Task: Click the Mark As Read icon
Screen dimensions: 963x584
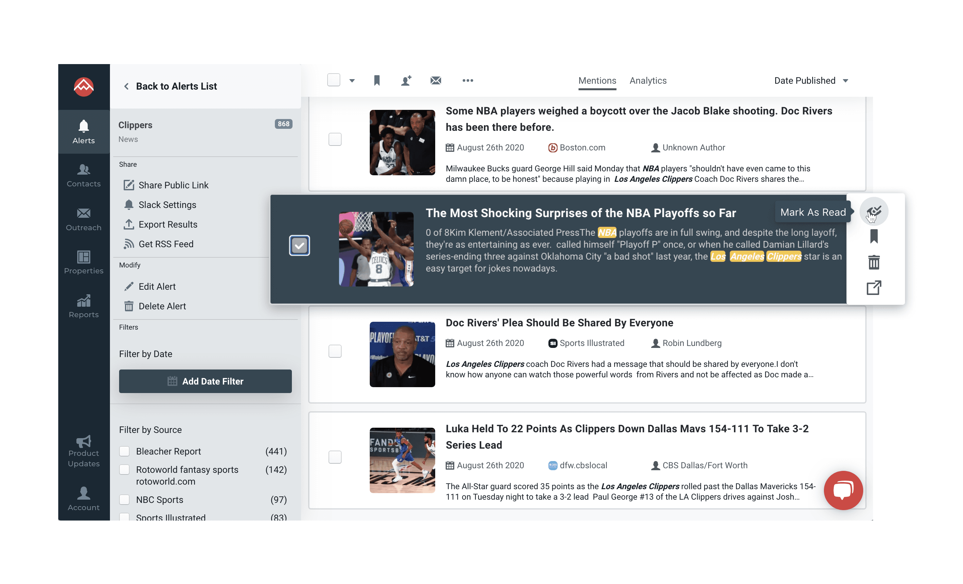Action: point(873,211)
